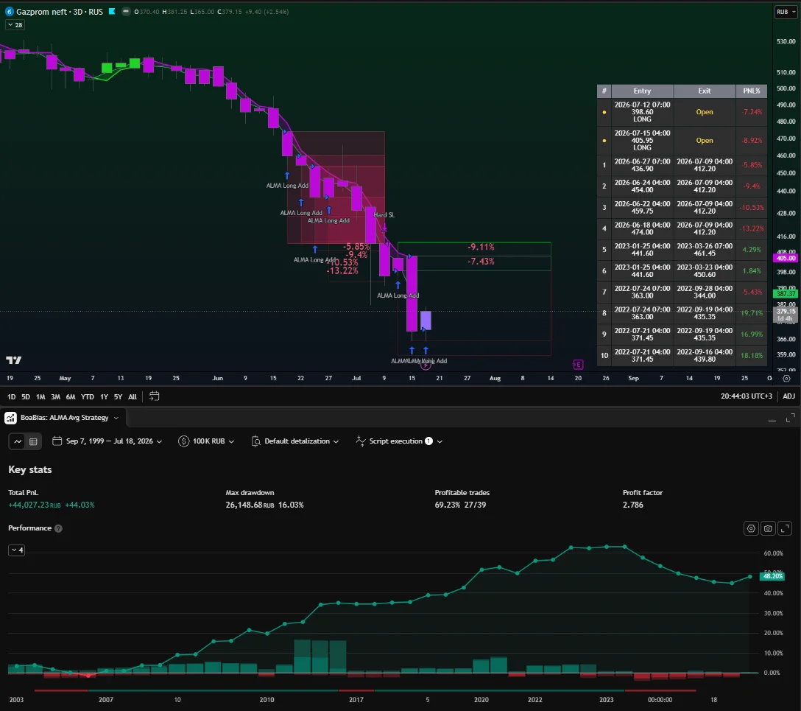801x711 pixels.
Task: Maximize the strategy tester panel
Action: click(790, 418)
